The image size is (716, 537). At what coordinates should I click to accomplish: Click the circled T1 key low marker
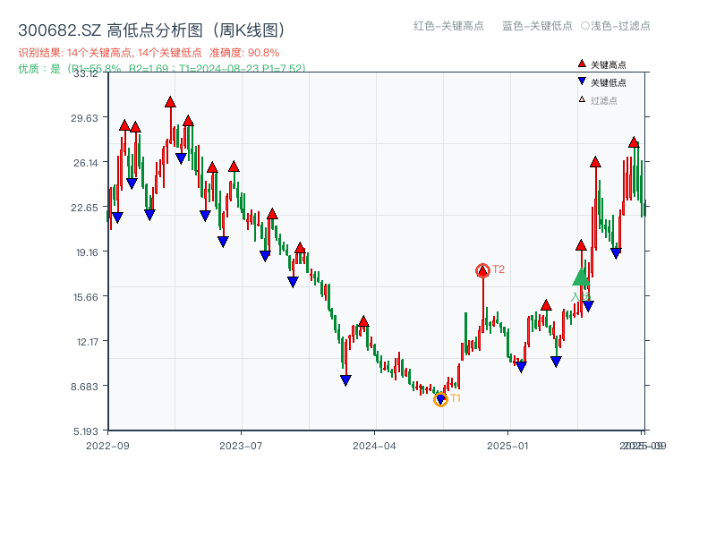click(x=440, y=399)
